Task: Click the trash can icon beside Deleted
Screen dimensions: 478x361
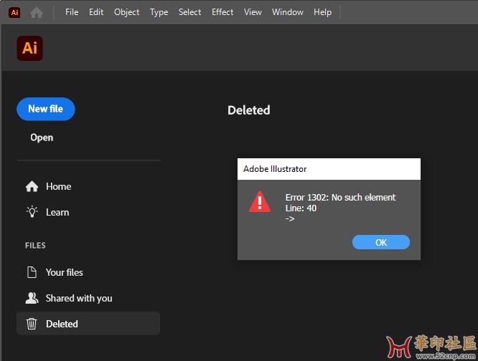Action: pyautogui.click(x=32, y=324)
